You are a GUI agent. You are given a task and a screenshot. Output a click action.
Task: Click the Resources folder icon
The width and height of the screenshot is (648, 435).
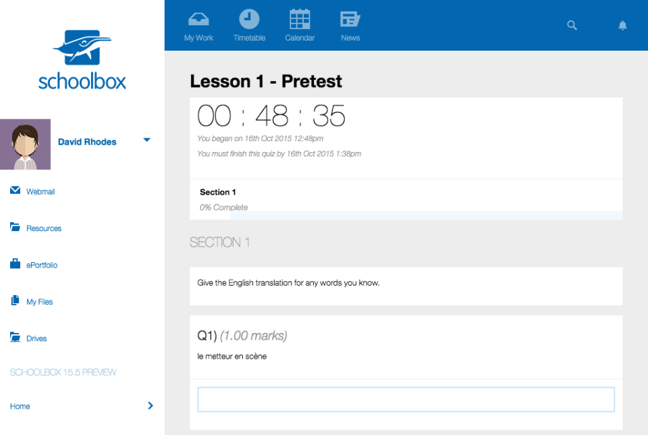(x=14, y=228)
